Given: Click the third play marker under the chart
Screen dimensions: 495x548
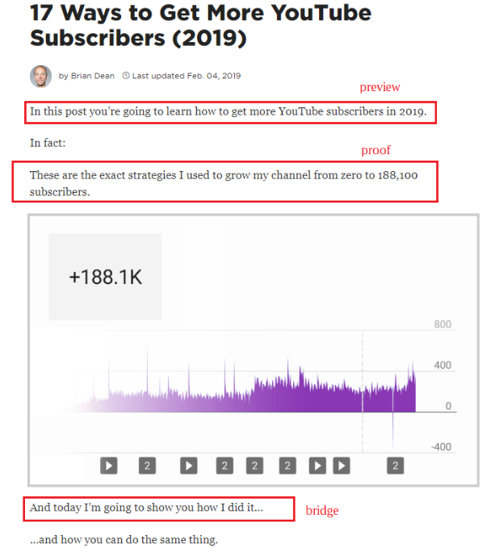Looking at the screenshot, I should tap(318, 465).
